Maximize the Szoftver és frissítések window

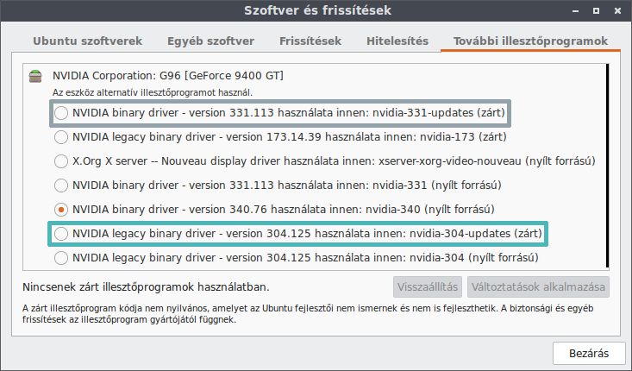point(596,11)
